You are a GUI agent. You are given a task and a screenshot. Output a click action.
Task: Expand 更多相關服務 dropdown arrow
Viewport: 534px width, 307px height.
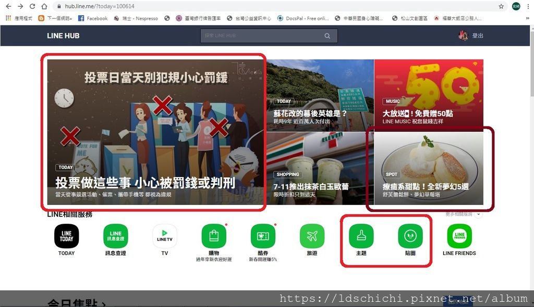click(x=479, y=214)
